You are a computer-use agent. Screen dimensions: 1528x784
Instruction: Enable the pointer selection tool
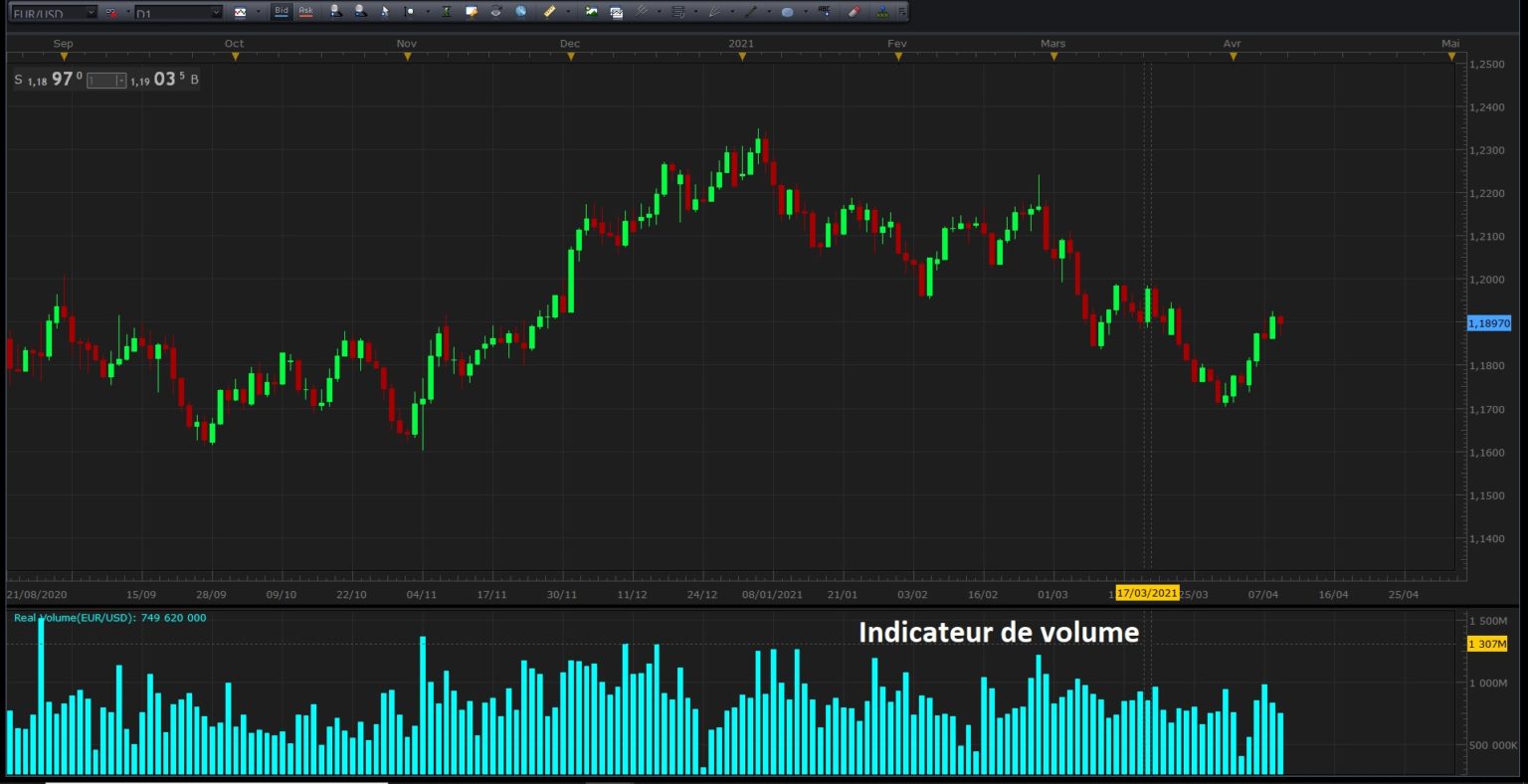(x=385, y=12)
